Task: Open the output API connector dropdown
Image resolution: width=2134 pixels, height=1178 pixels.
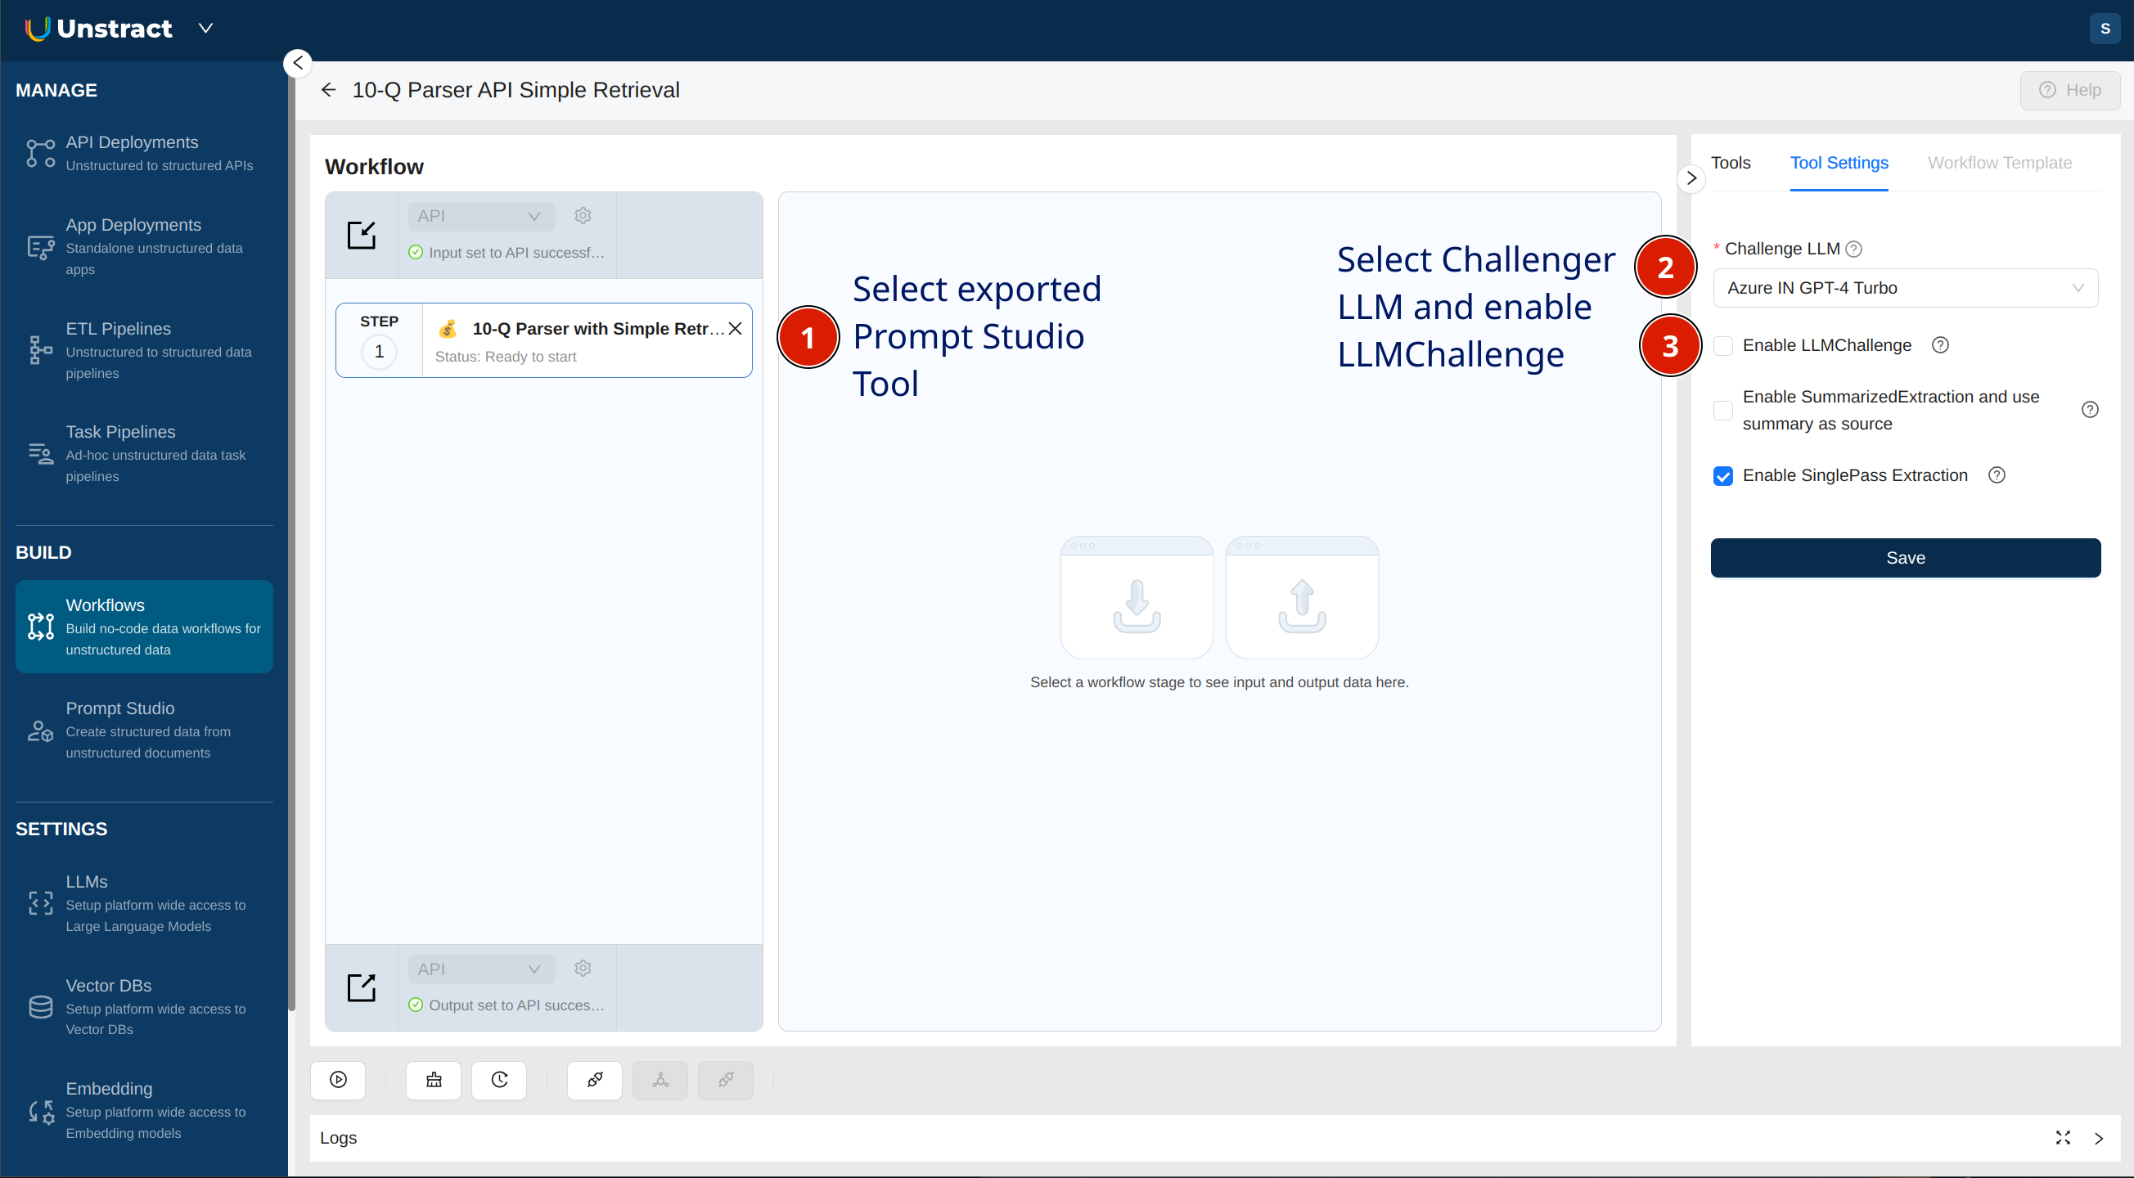Action: click(480, 969)
